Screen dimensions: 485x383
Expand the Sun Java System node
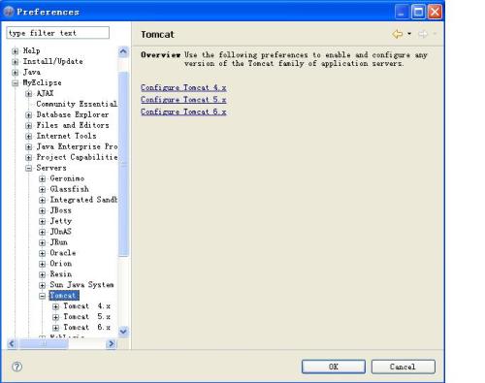42,286
